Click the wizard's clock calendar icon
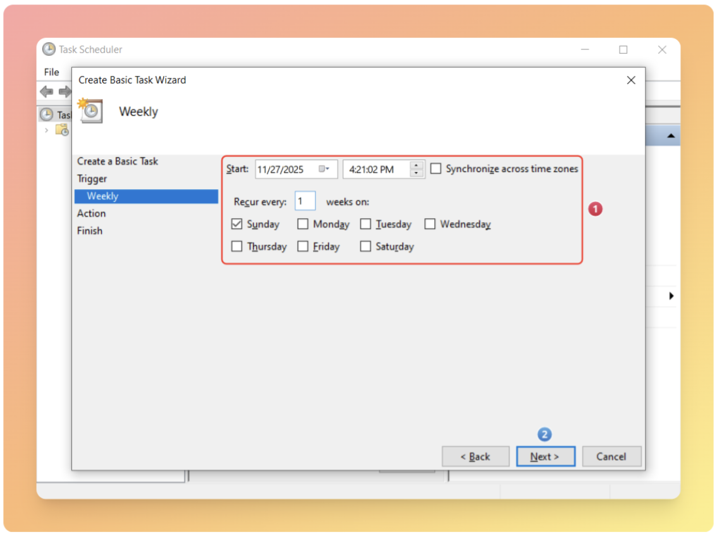Viewport: 717px width, 539px height. [x=90, y=111]
